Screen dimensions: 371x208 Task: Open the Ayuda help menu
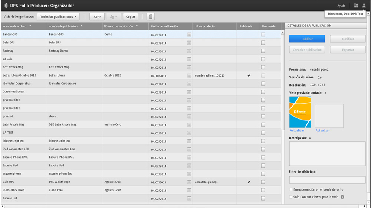pos(341,6)
